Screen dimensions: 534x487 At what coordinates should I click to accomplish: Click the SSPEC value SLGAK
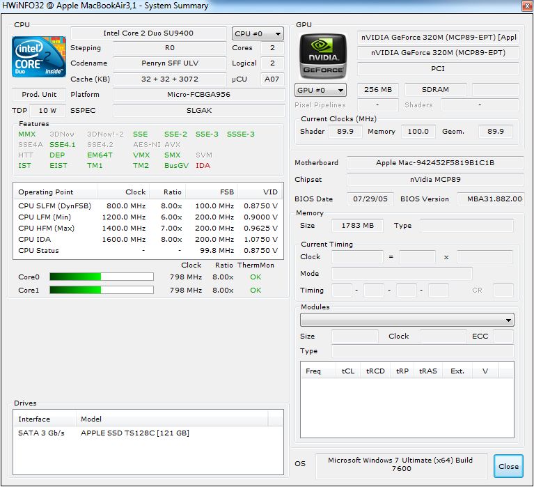(x=198, y=110)
